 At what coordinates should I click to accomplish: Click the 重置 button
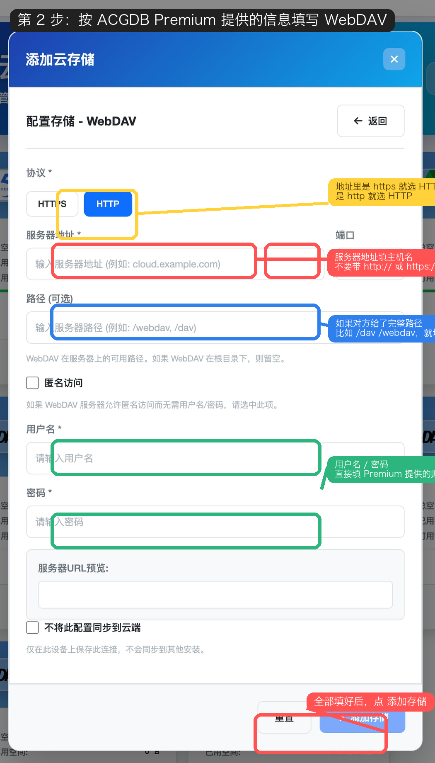pos(284,717)
